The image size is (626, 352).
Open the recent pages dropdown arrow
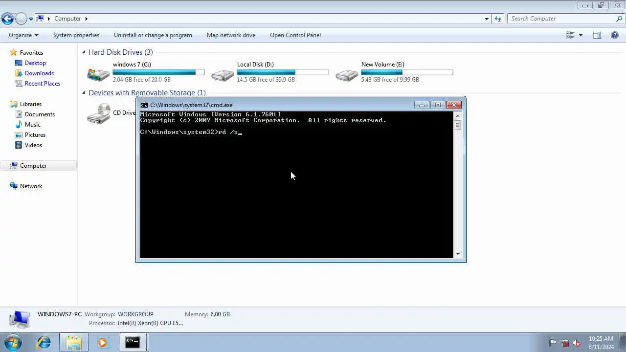point(31,19)
